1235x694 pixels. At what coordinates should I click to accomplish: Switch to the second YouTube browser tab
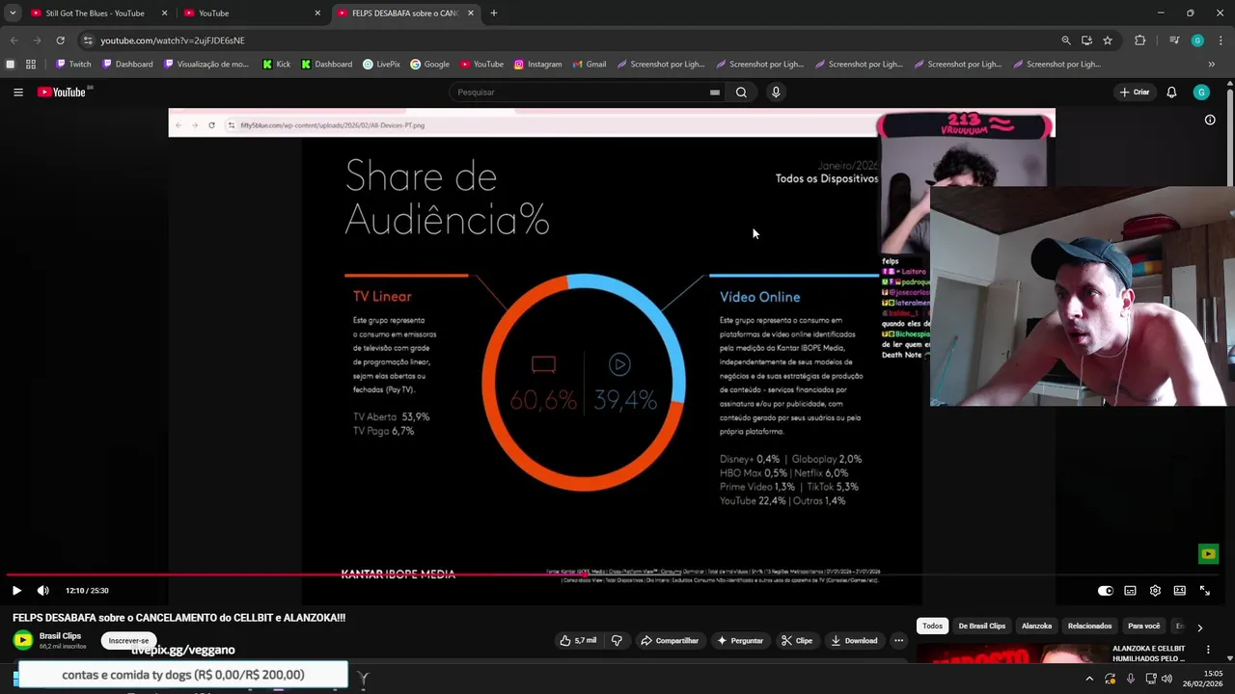click(x=250, y=13)
